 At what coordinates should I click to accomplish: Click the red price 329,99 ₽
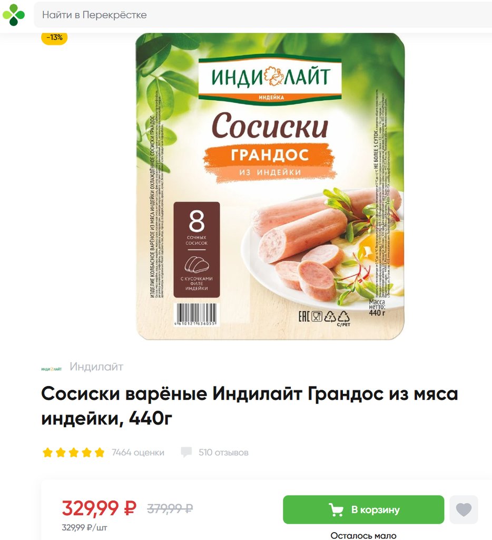[99, 508]
